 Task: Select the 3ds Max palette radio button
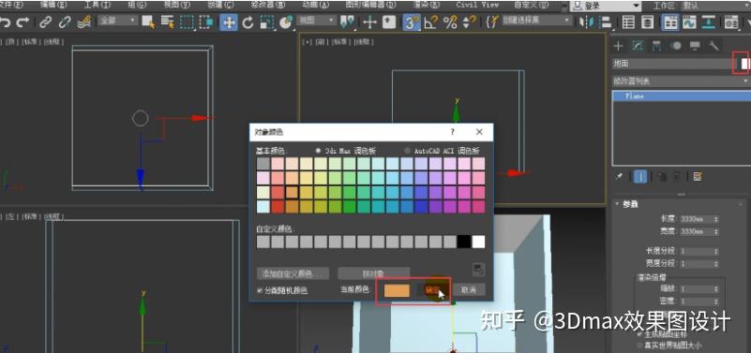coord(318,150)
